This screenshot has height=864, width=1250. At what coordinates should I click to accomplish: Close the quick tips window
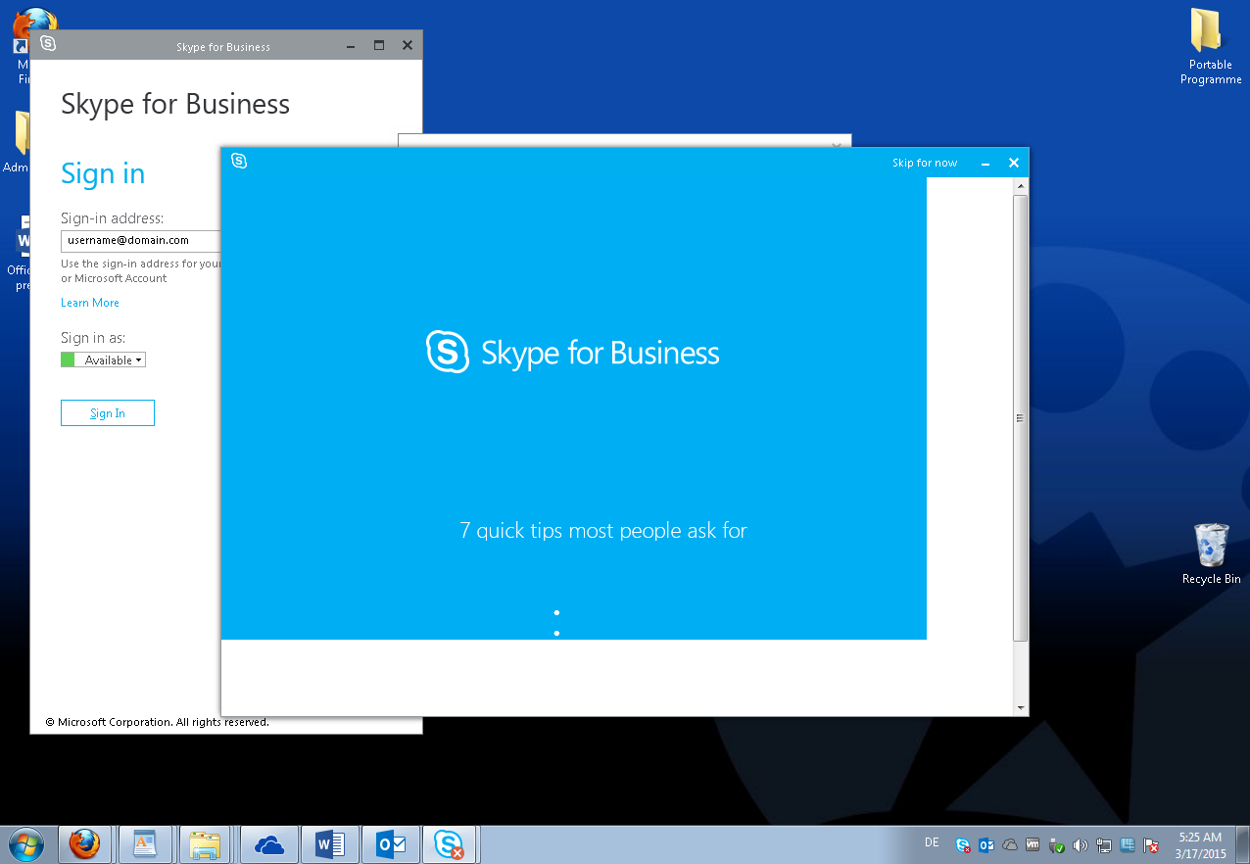[x=1014, y=163]
